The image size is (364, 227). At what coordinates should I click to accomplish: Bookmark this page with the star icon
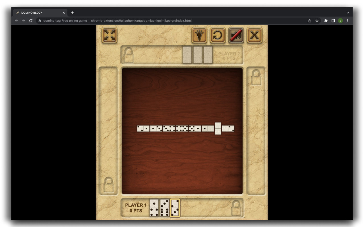pyautogui.click(x=317, y=21)
